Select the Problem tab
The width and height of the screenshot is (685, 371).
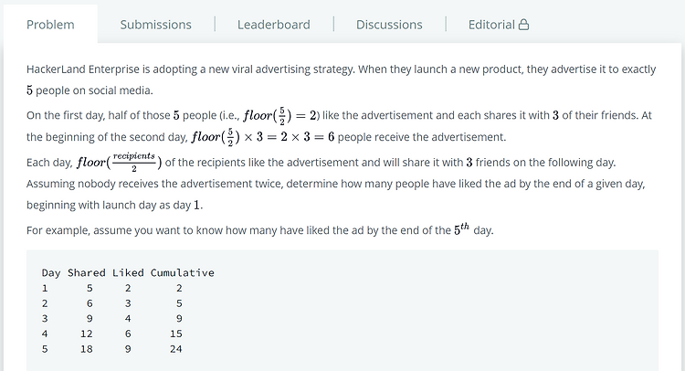50,25
